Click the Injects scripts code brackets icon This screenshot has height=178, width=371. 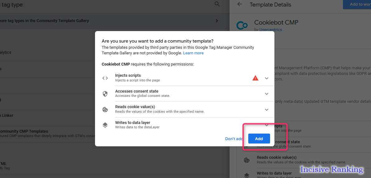click(105, 78)
